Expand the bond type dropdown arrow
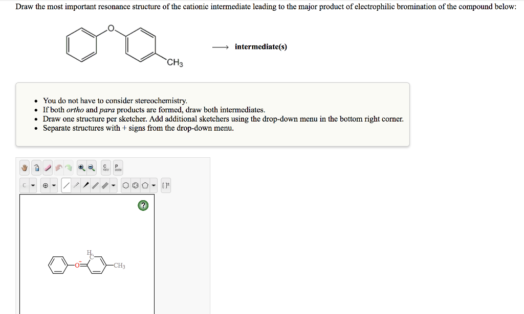 click(113, 185)
